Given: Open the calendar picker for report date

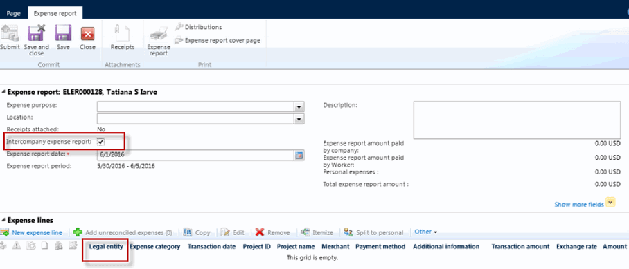Looking at the screenshot, I should click(x=299, y=156).
